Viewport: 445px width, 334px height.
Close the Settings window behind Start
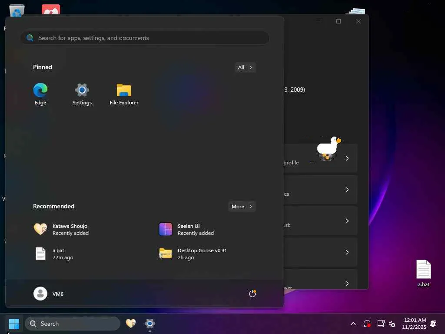(359, 21)
